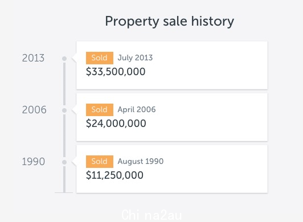Screen dimensions: 303x222
Task: Click the $33,500,000 sale price
Action: coord(116,72)
